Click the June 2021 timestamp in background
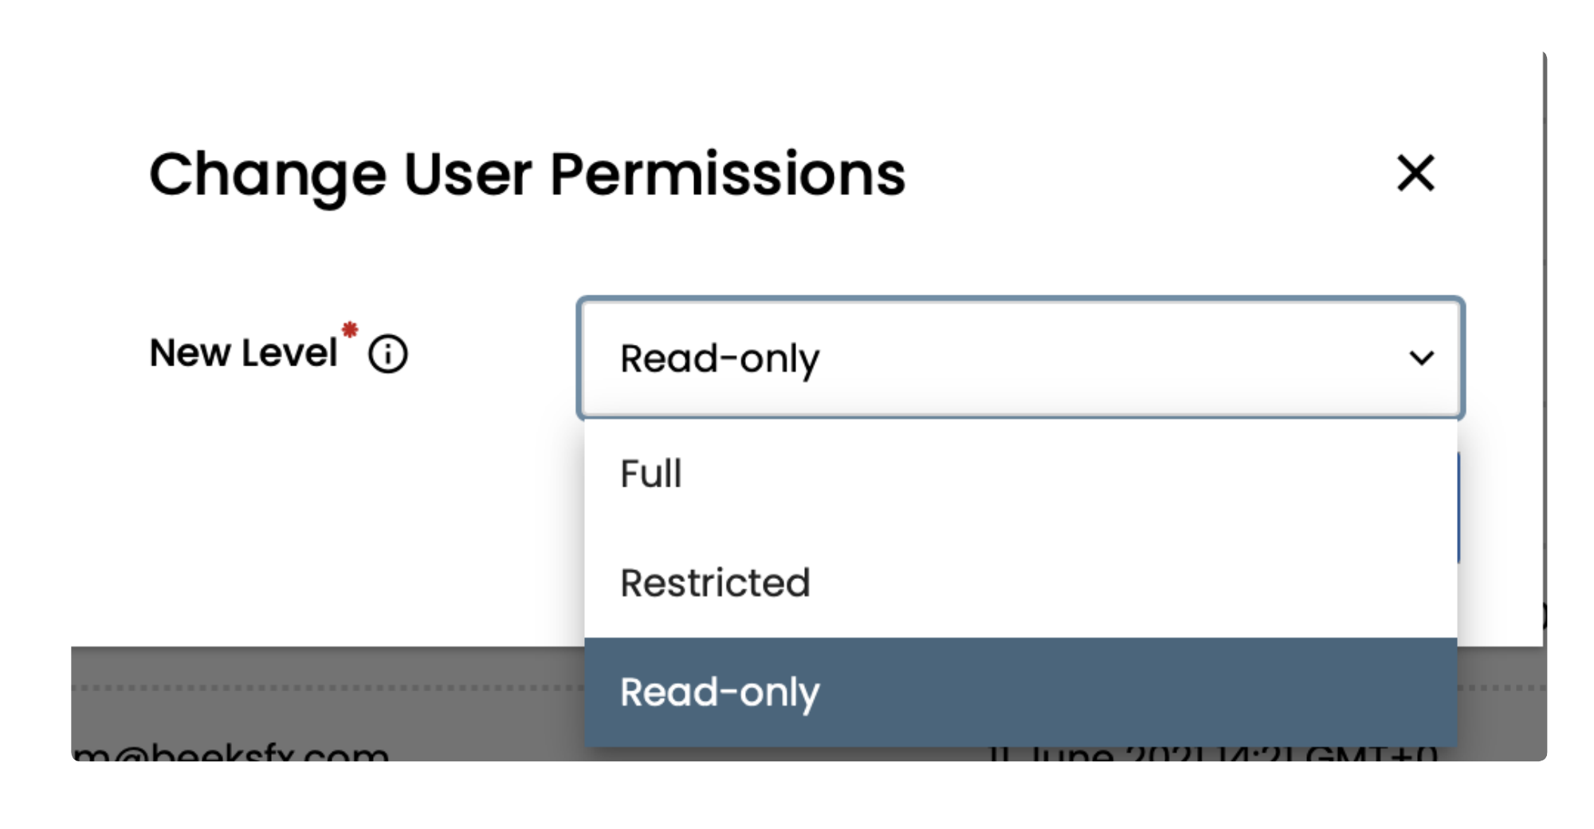The height and width of the screenshot is (829, 1594). pyautogui.click(x=1211, y=753)
